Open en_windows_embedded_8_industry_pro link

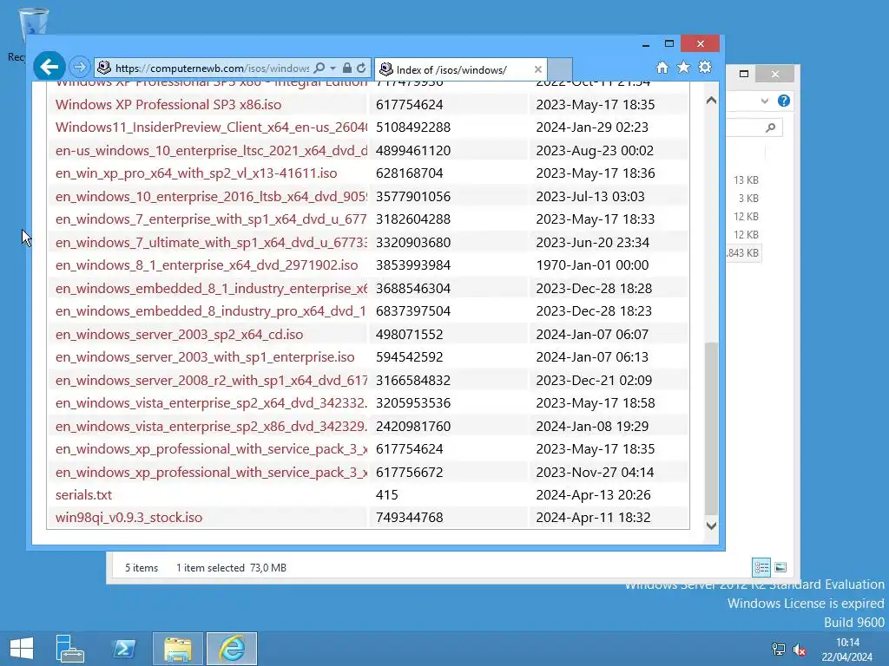click(211, 310)
